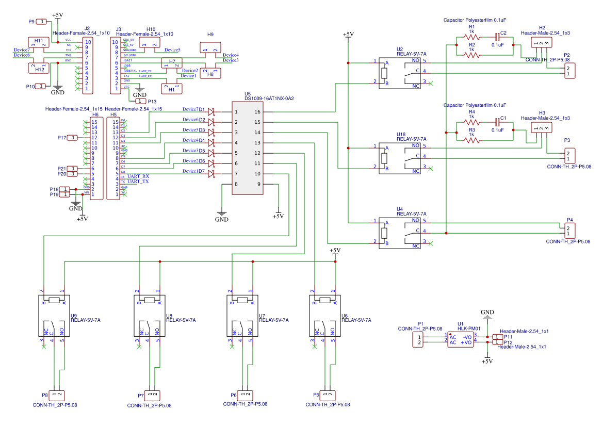Select header H8 symbol

pyautogui.click(x=210, y=73)
